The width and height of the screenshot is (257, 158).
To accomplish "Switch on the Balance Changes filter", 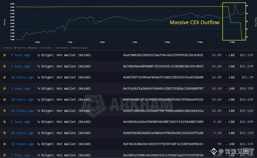I will [x=79, y=48].
